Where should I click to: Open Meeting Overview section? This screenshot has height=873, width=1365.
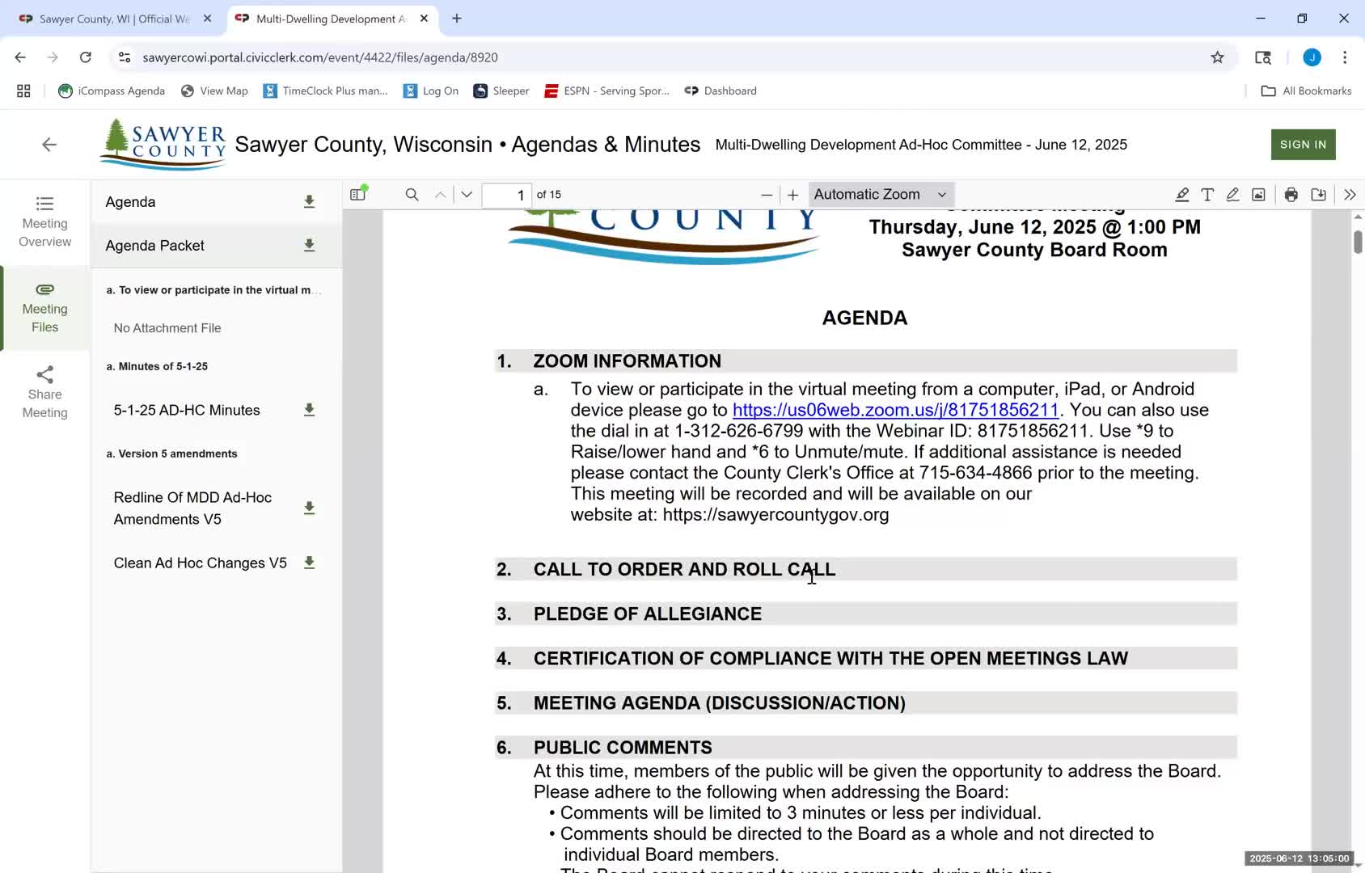44,221
